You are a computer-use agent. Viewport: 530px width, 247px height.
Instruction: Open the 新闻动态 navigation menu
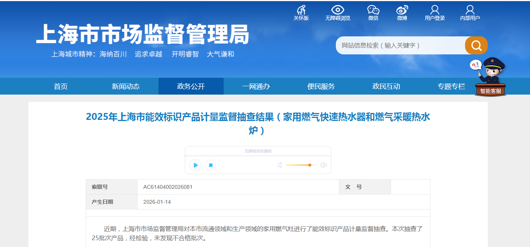[x=126, y=87]
